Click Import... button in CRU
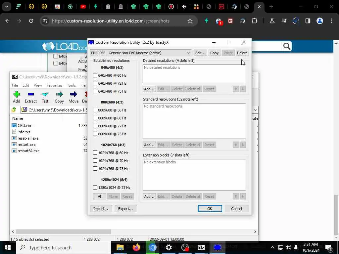Screen dimensions: 339x254 (x=101, y=209)
